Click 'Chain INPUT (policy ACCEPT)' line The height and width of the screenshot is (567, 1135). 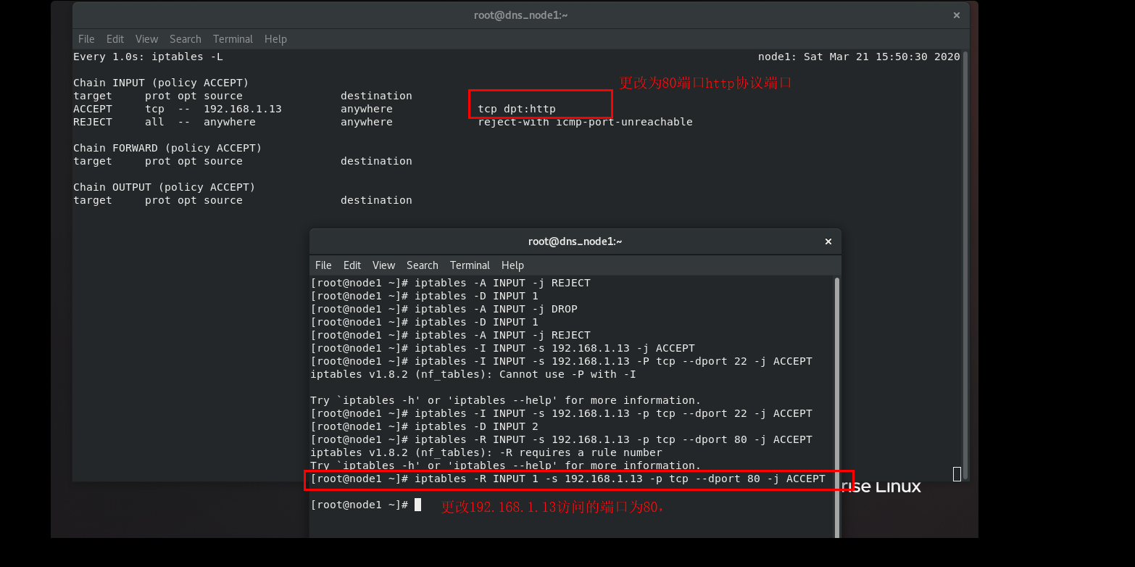161,83
